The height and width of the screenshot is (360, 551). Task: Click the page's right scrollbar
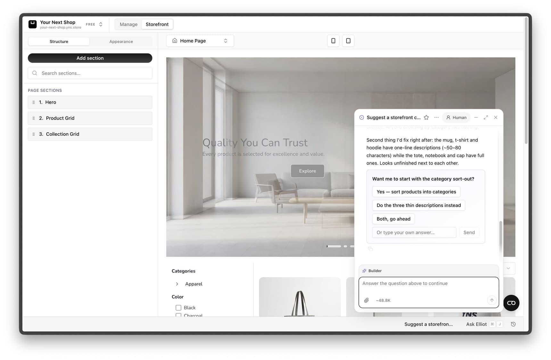point(526,80)
